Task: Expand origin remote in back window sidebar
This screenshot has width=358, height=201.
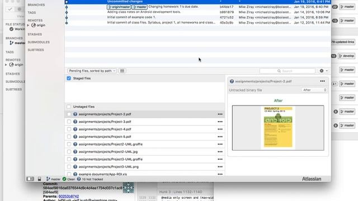Action: tap(6, 65)
